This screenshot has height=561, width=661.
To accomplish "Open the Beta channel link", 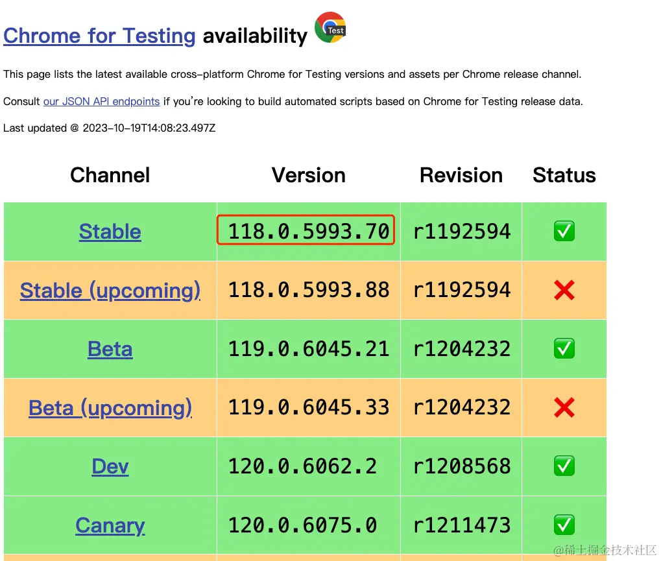I will click(110, 349).
